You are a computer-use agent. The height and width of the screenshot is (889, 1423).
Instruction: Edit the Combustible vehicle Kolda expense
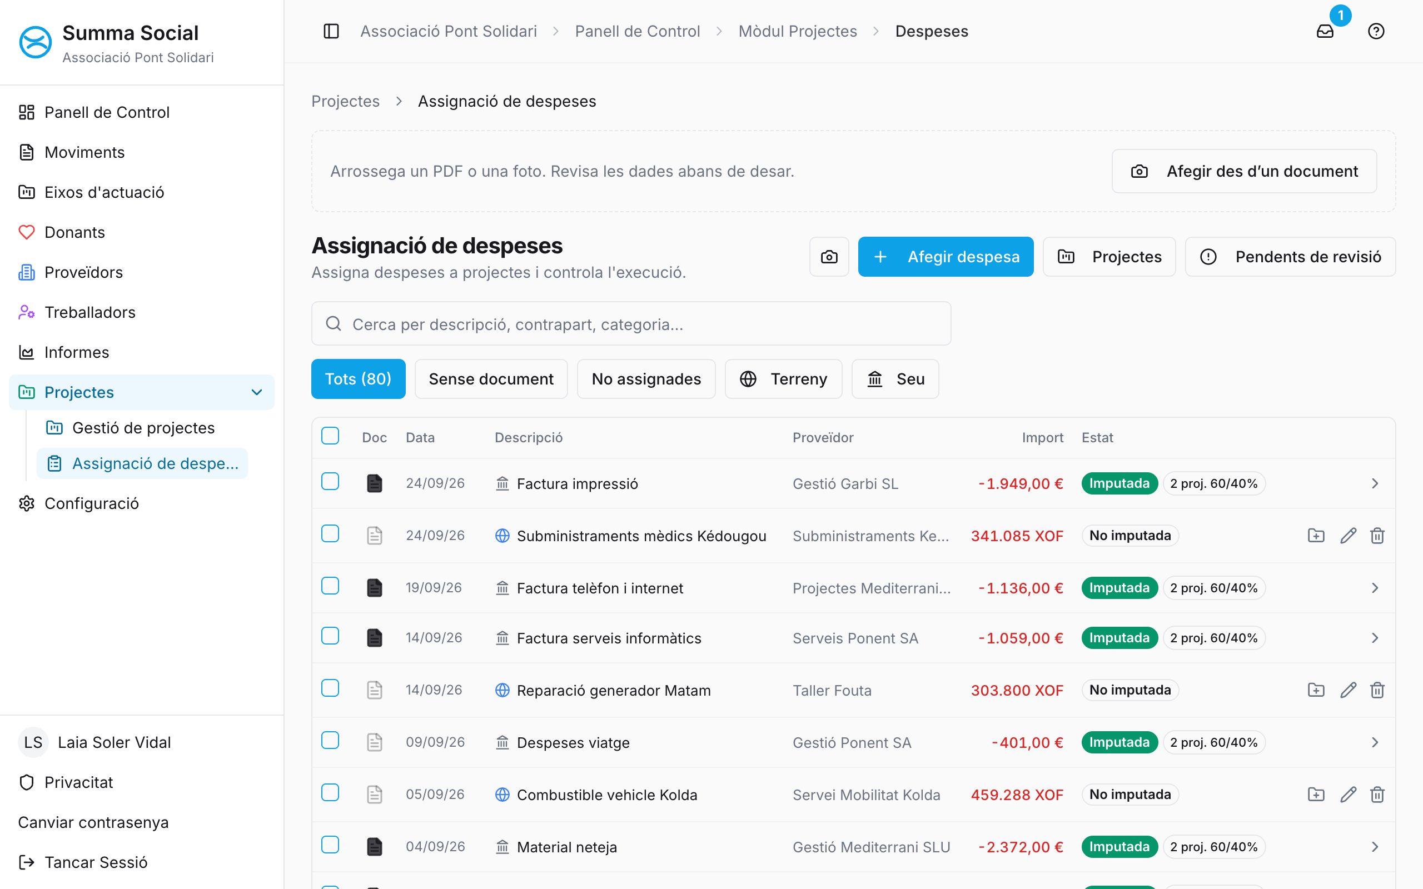pyautogui.click(x=1348, y=795)
